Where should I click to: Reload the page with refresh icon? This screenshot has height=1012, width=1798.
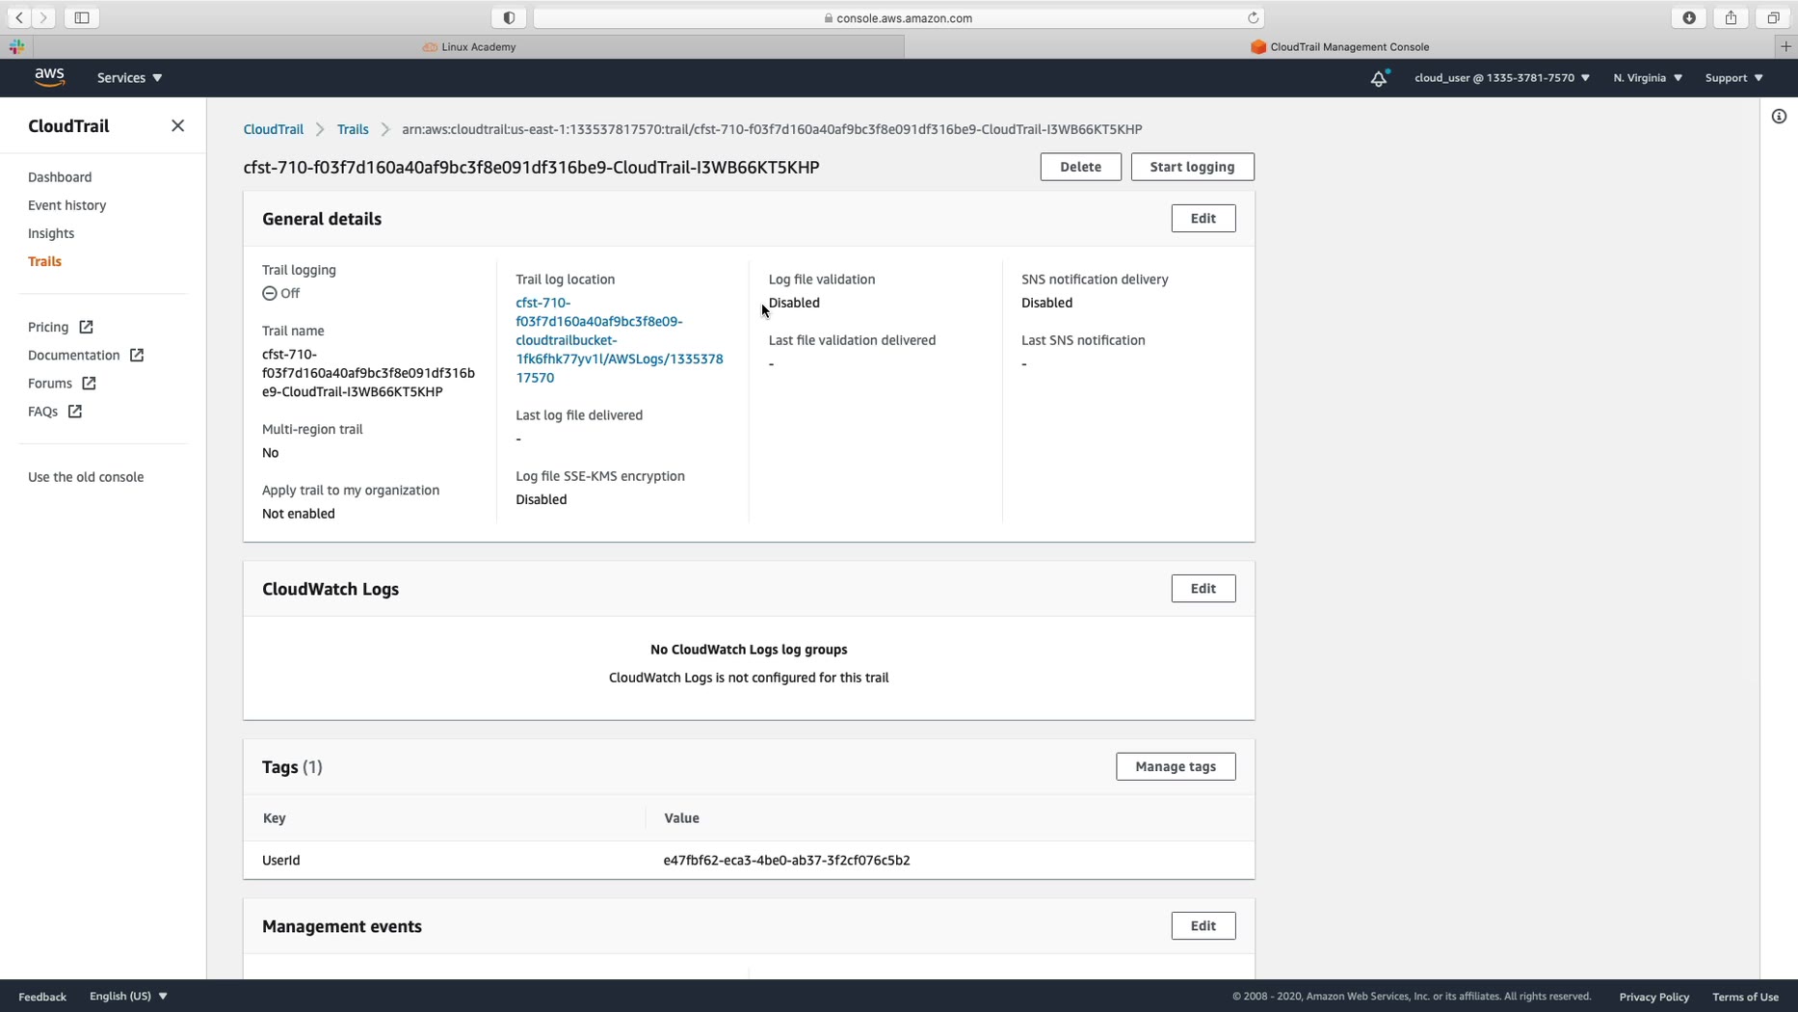coord(1253,17)
